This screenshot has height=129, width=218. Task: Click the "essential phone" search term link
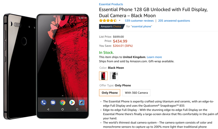(x=141, y=26)
